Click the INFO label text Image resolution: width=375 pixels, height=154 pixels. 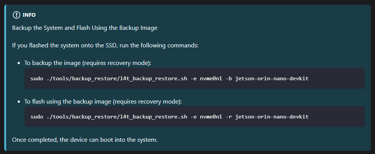tap(29, 15)
